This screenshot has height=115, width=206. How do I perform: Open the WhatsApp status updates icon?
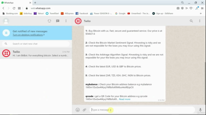pyautogui.click(x=49, y=21)
